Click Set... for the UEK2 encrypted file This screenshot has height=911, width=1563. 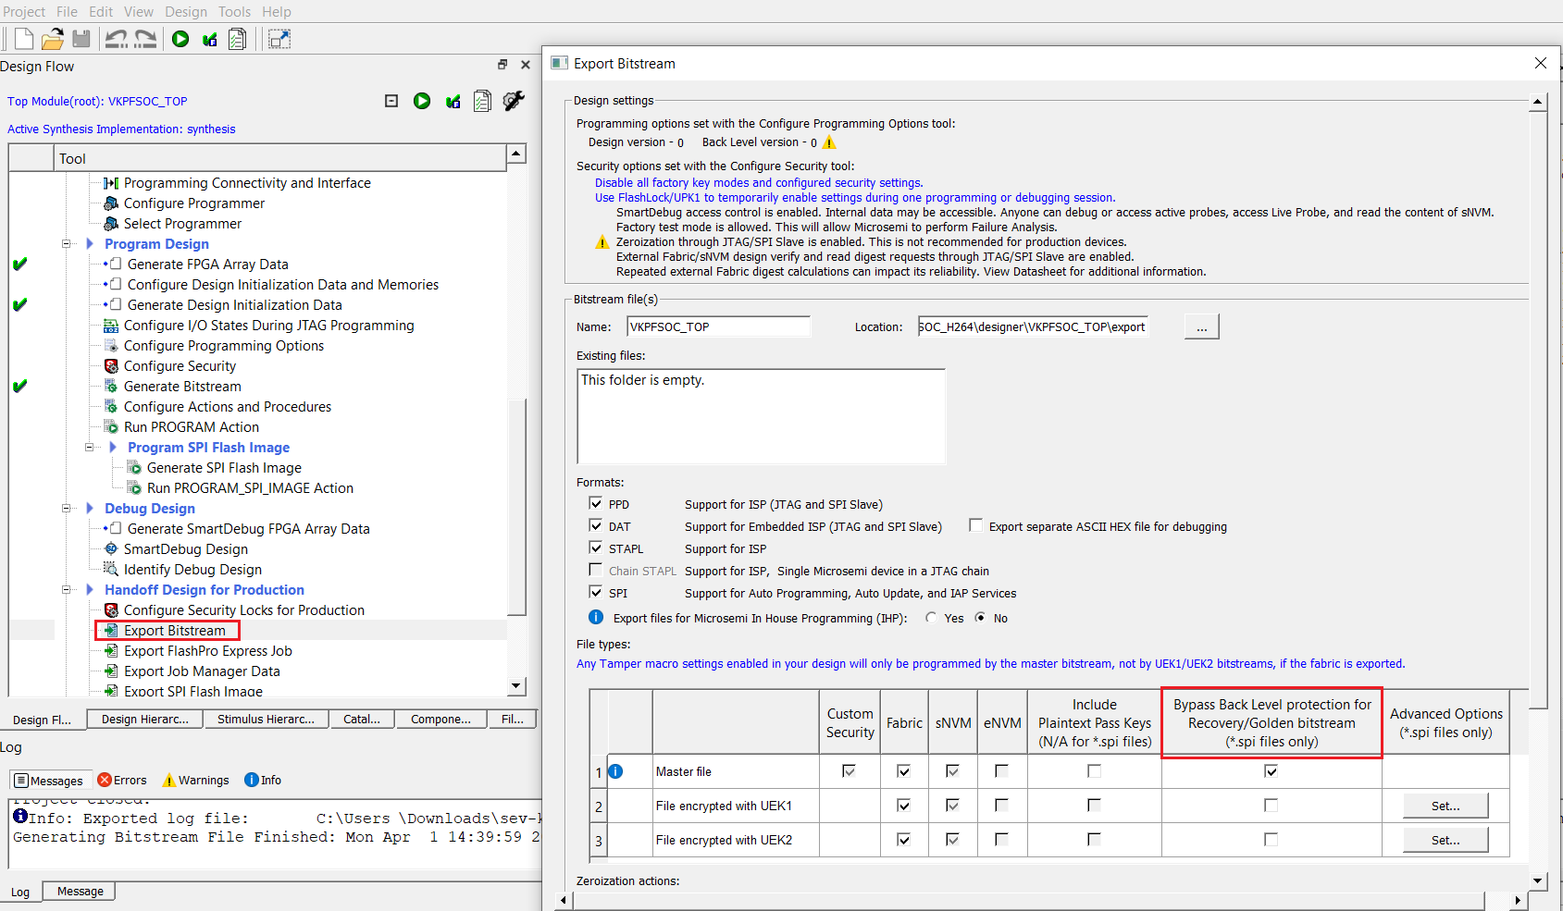1445,841
